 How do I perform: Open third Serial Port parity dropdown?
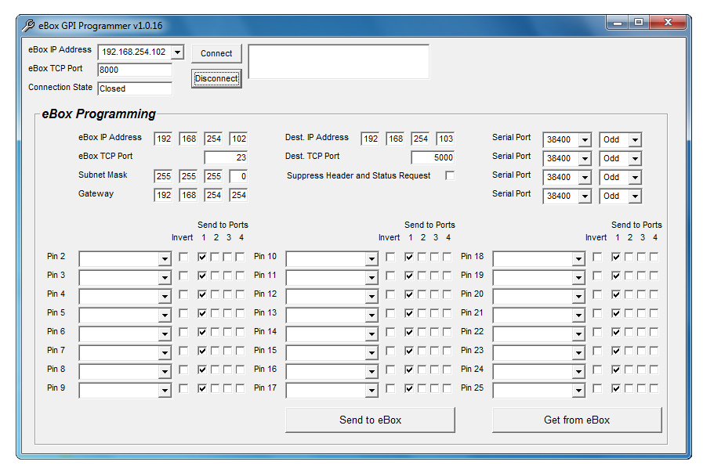[x=635, y=177]
